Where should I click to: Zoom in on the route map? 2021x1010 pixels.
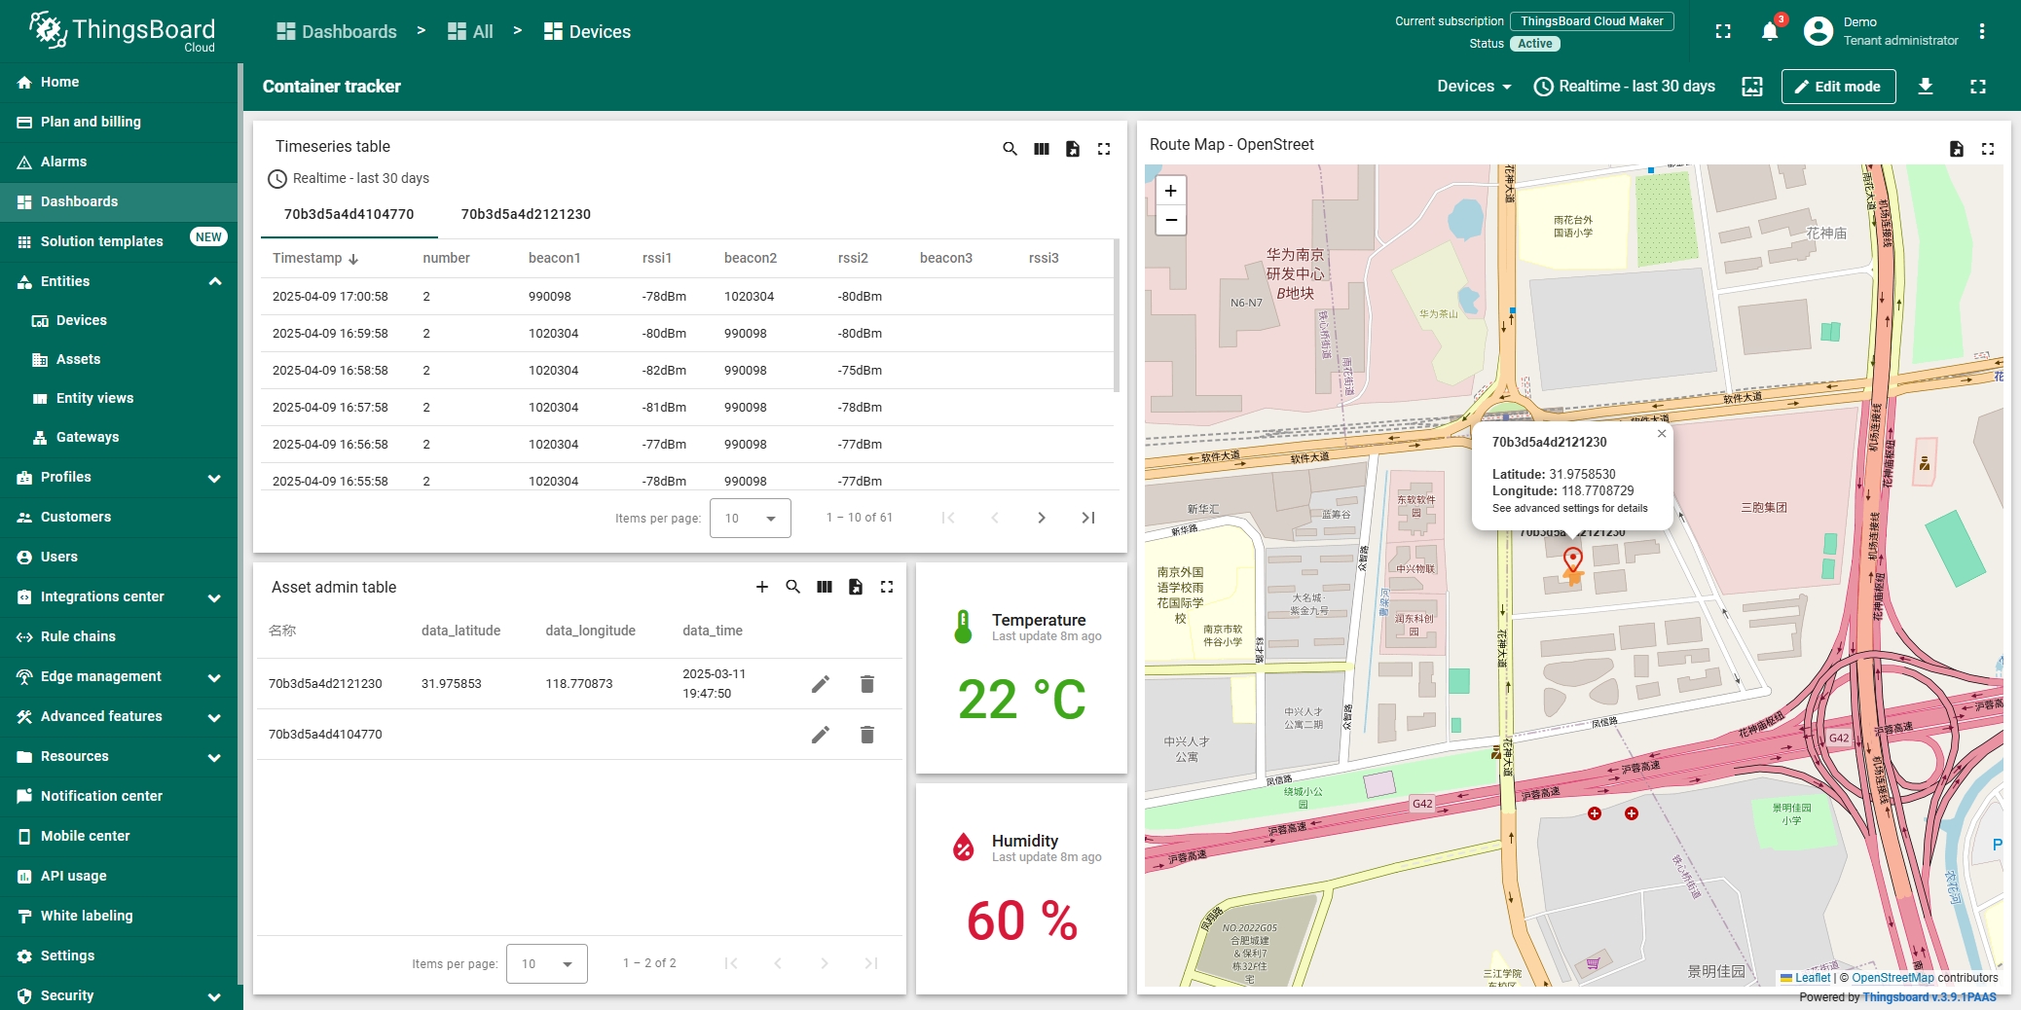pyautogui.click(x=1171, y=191)
